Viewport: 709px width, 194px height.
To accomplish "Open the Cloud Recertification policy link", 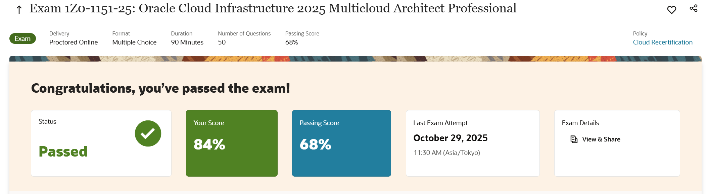I will point(662,42).
